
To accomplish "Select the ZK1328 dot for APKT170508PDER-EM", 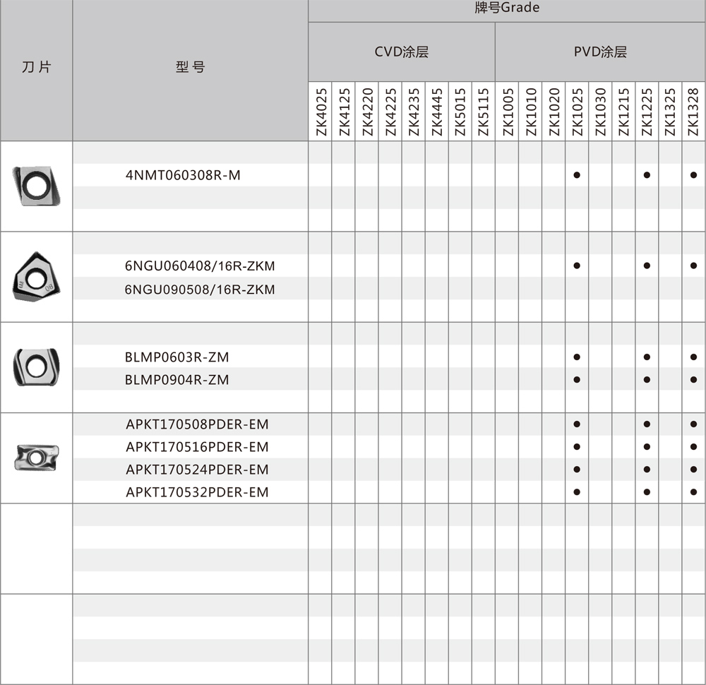I will [x=693, y=424].
